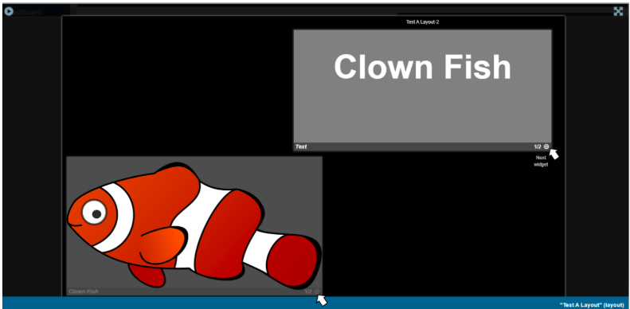Click the "Next widget" tooltip text
This screenshot has width=630, height=309.
click(x=541, y=161)
